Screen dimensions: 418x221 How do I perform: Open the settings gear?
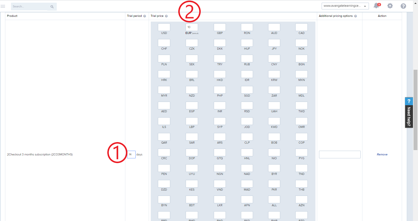[x=390, y=6]
